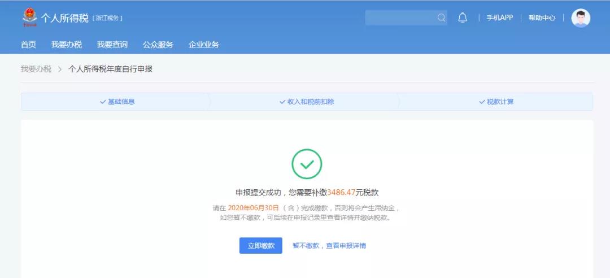Viewport: 610px width, 278px height.
Task: Click the green success checkmark icon
Action: click(x=307, y=164)
